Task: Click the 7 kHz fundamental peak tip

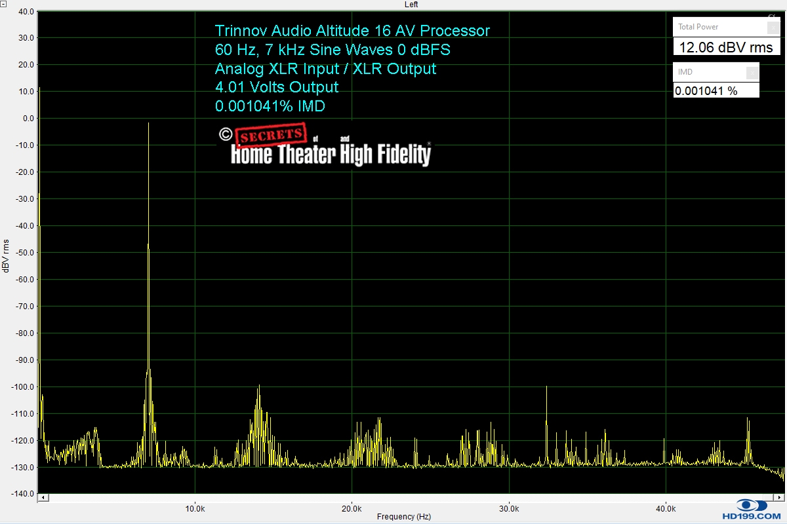Action: click(149, 123)
